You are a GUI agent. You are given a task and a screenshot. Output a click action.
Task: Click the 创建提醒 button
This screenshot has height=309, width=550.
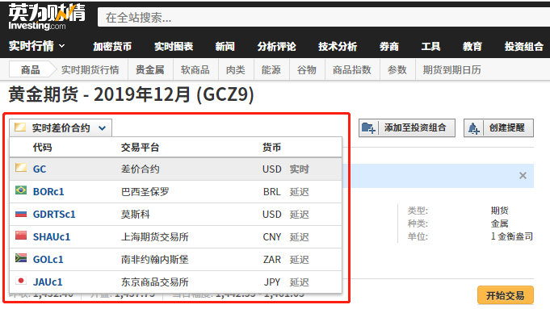pos(498,127)
